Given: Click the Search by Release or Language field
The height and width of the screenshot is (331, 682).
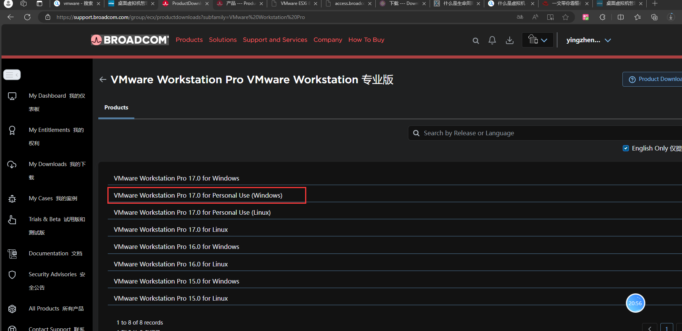Looking at the screenshot, I should click(545, 133).
